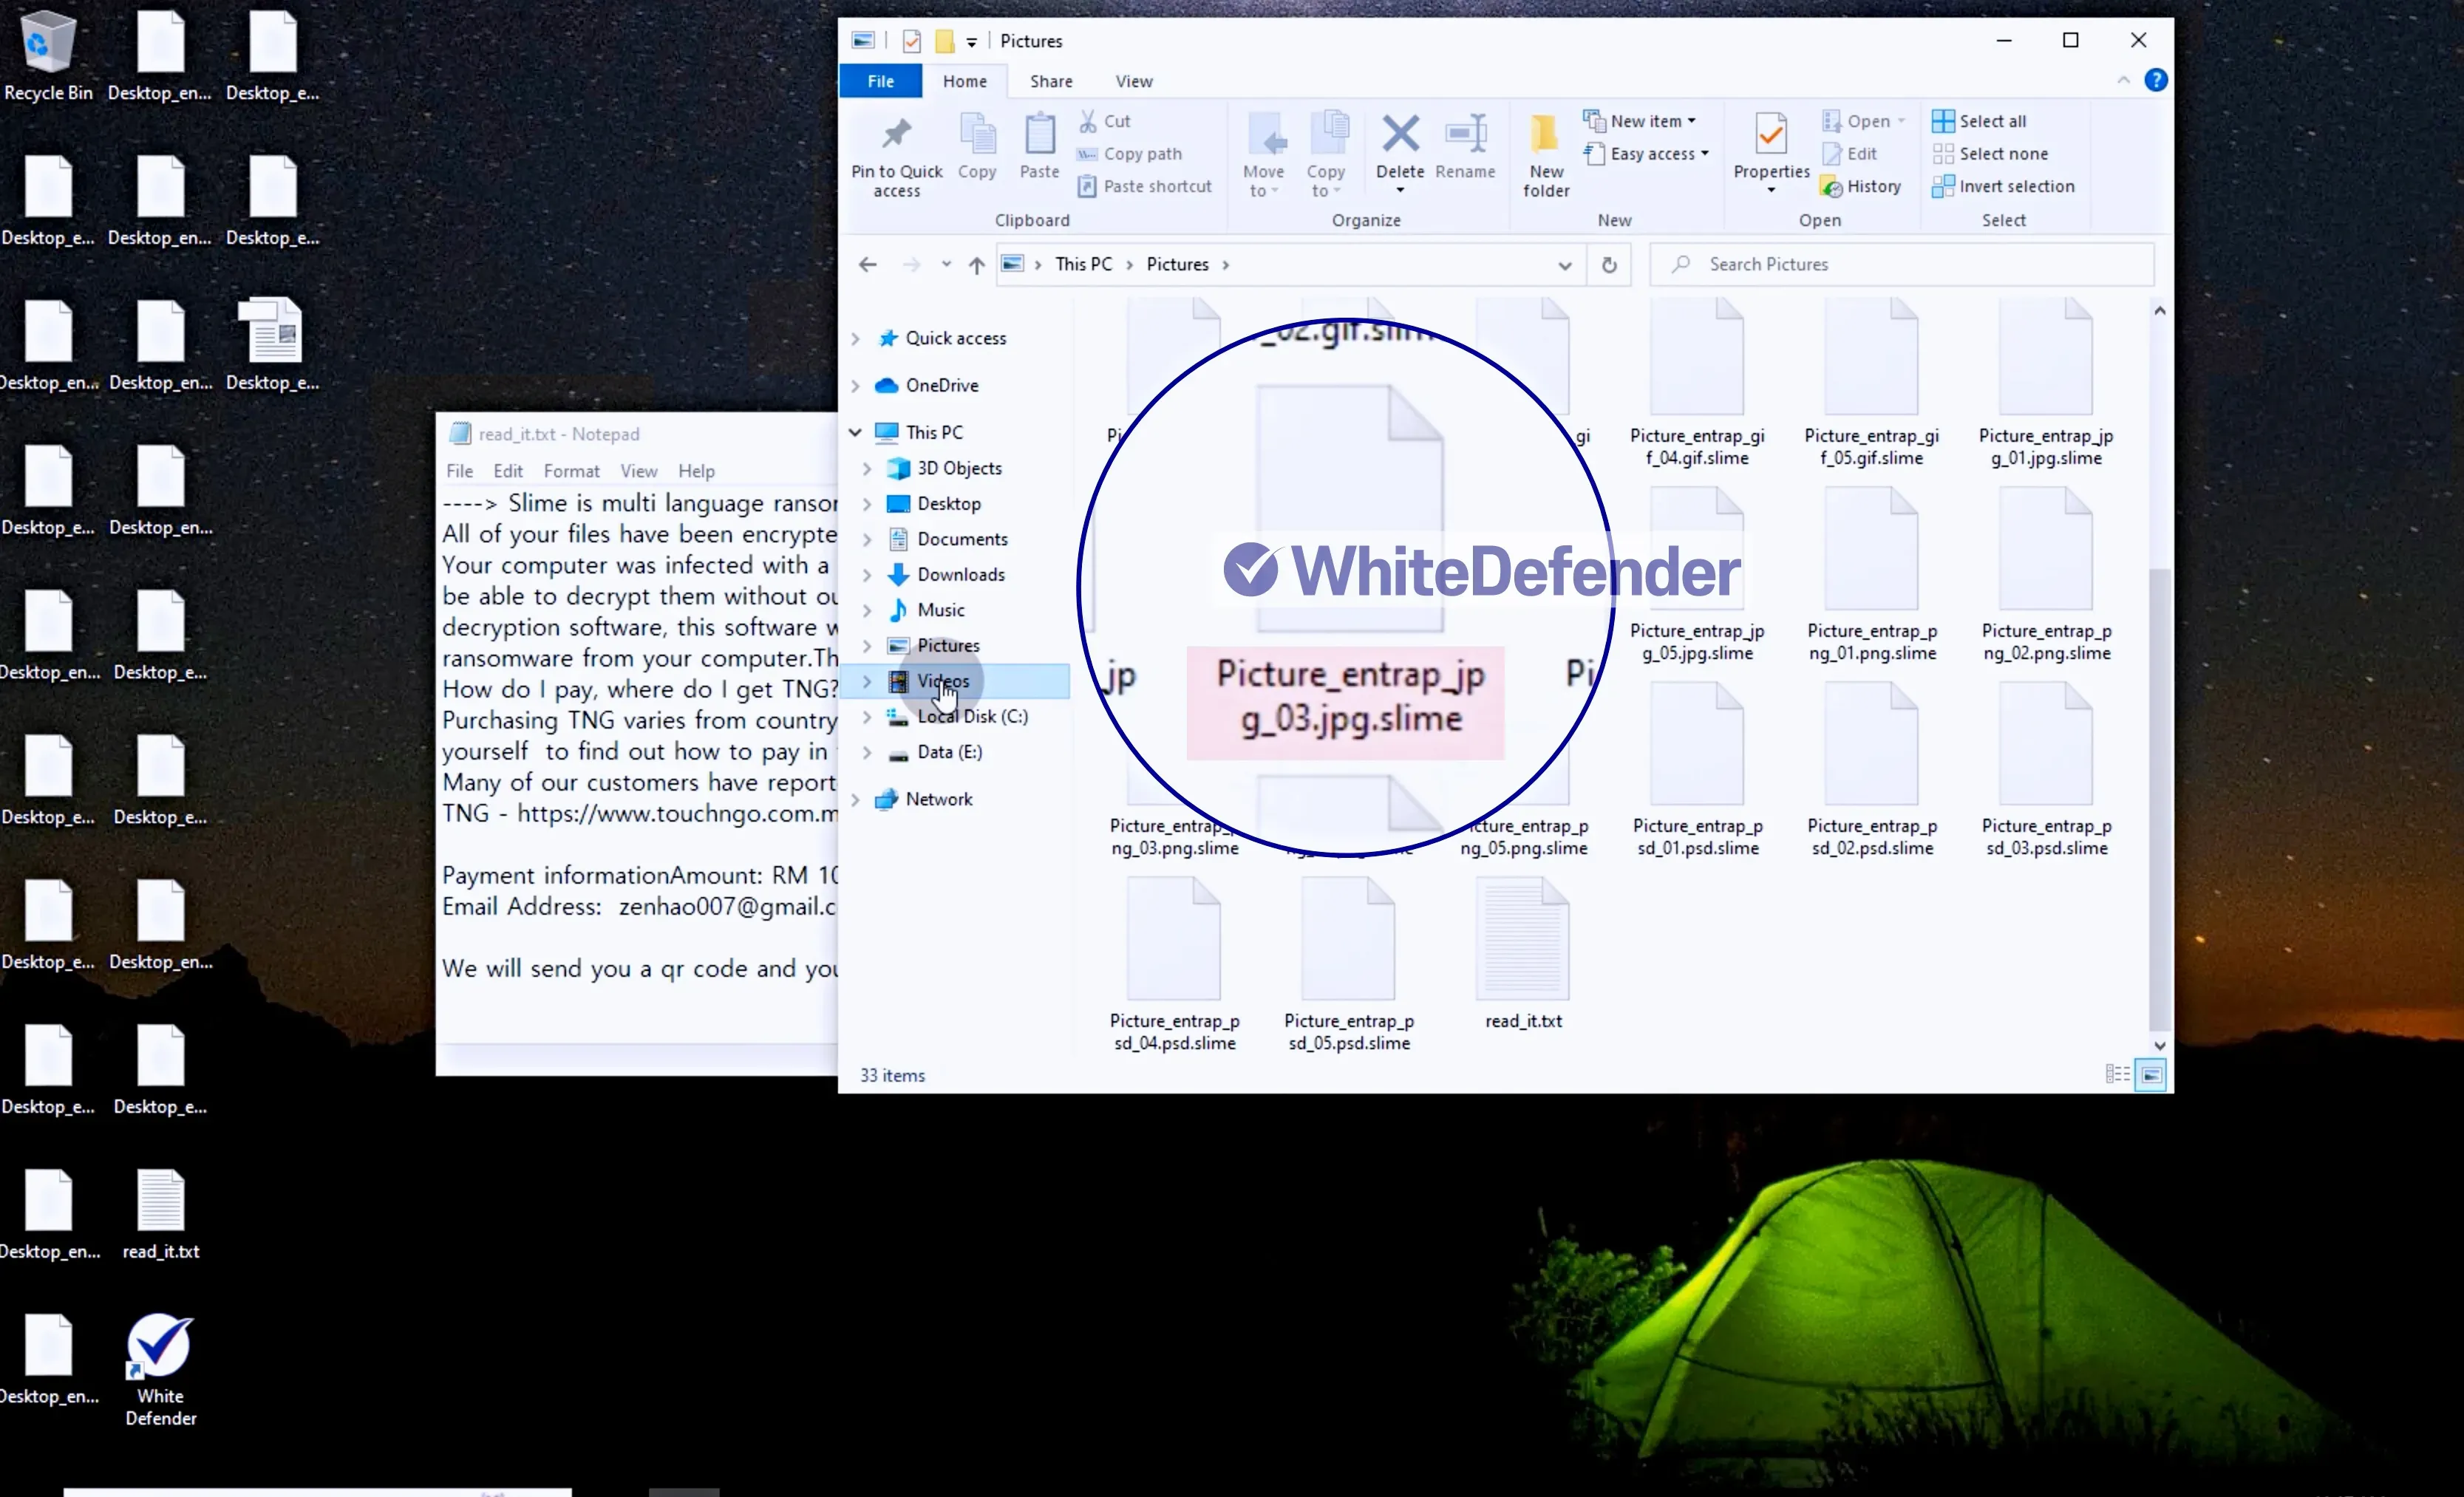Image resolution: width=2464 pixels, height=1497 pixels.
Task: Choose Copy path in ribbon
Action: click(1130, 154)
